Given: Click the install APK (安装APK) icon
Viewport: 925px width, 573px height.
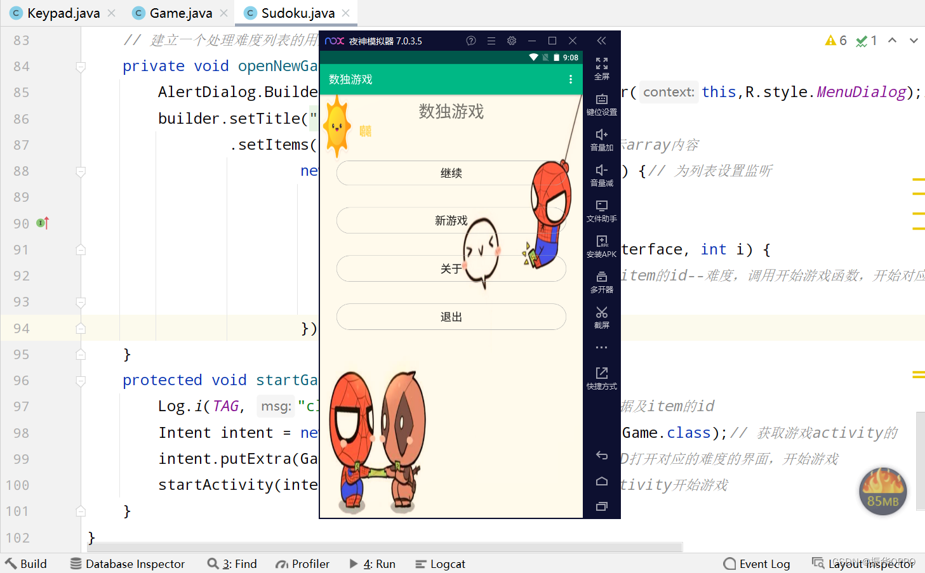Looking at the screenshot, I should click(x=602, y=246).
